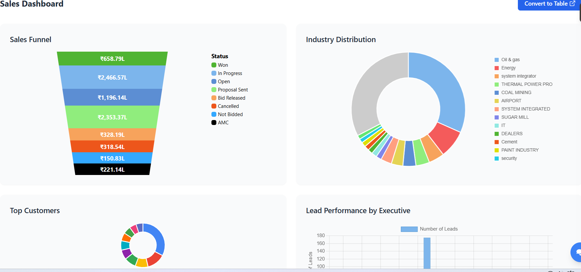The width and height of the screenshot is (581, 272).
Task: Click the Sales Funnel heading
Action: (x=31, y=39)
